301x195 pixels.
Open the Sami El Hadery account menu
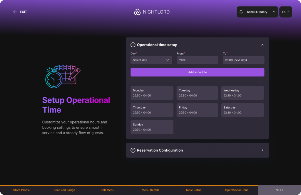pyautogui.click(x=257, y=12)
